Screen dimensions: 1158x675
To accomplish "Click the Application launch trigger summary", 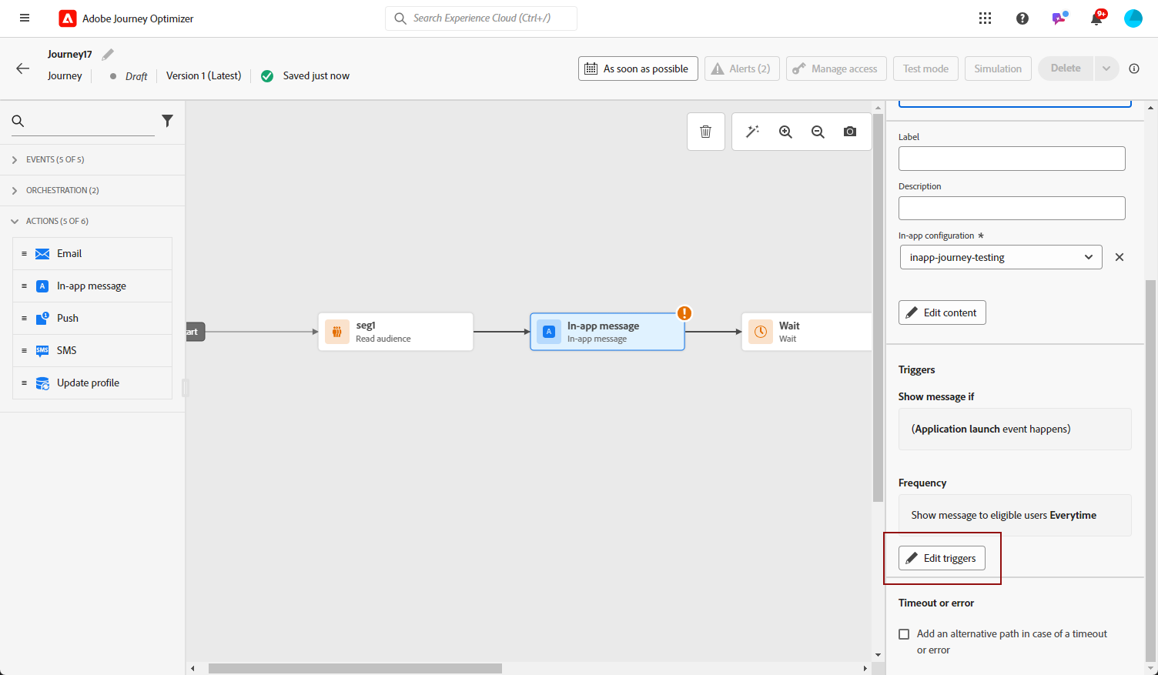I will click(x=1015, y=429).
